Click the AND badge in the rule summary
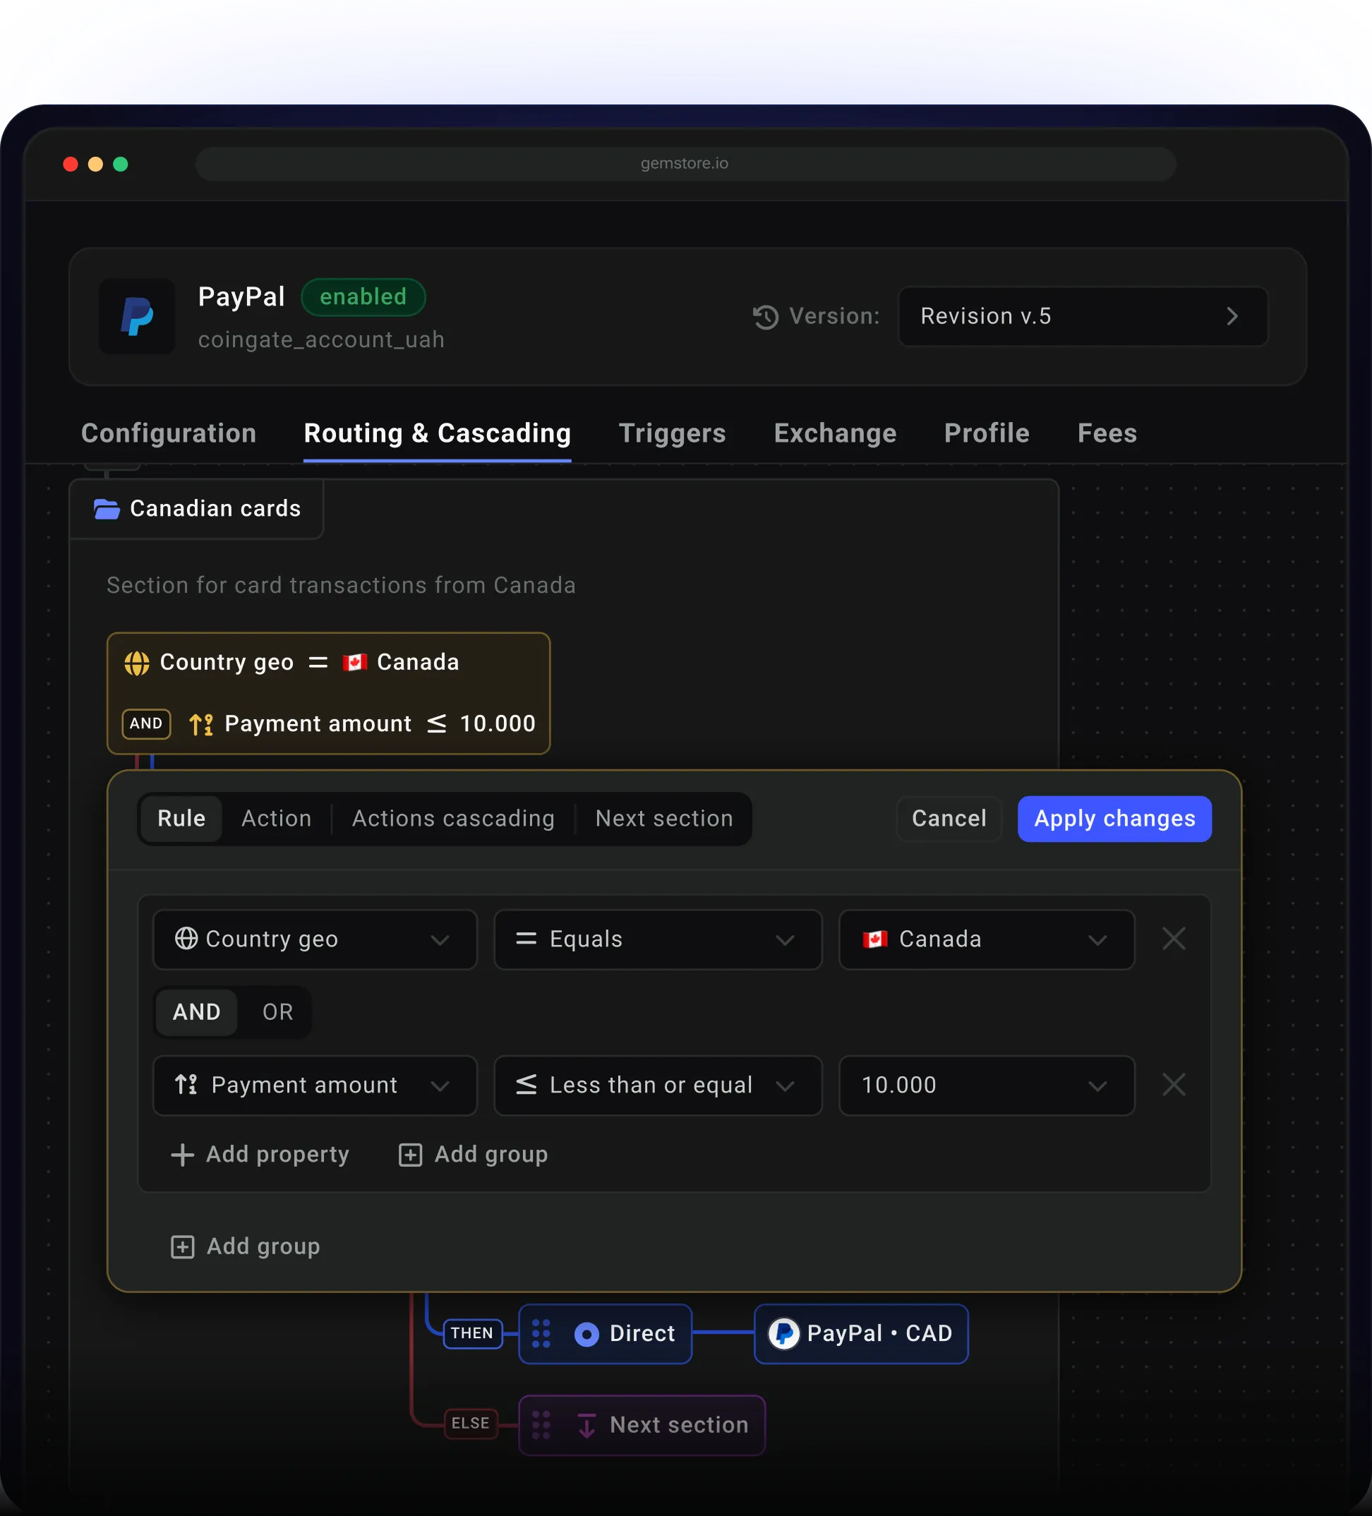The height and width of the screenshot is (1516, 1372). (x=146, y=723)
